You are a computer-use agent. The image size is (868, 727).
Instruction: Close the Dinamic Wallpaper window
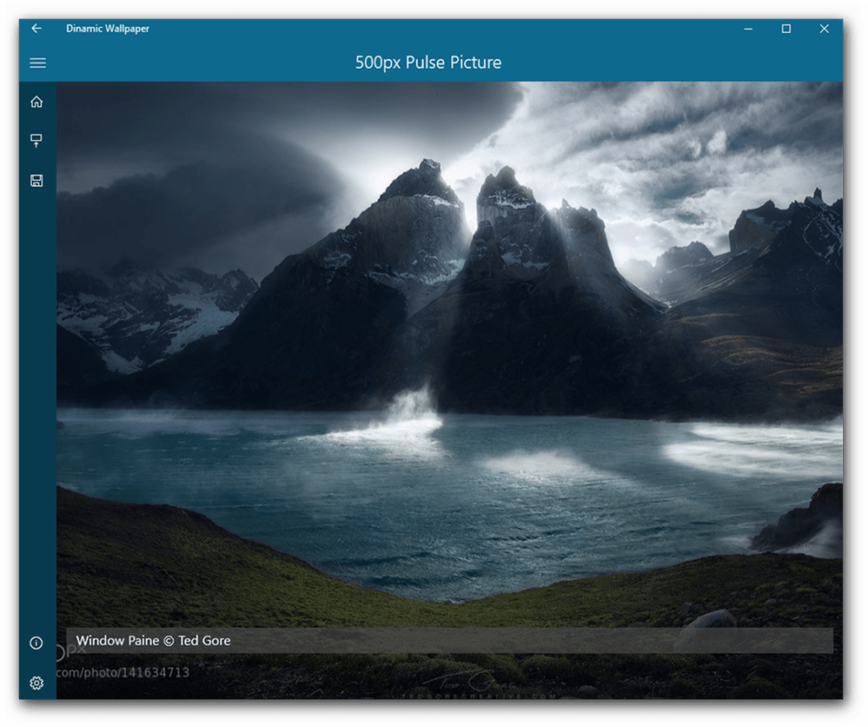coord(825,29)
